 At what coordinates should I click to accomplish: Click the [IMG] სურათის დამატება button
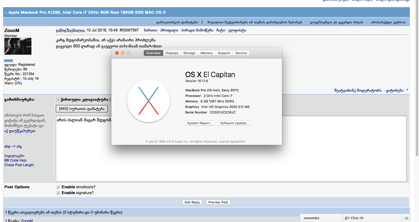(81, 109)
